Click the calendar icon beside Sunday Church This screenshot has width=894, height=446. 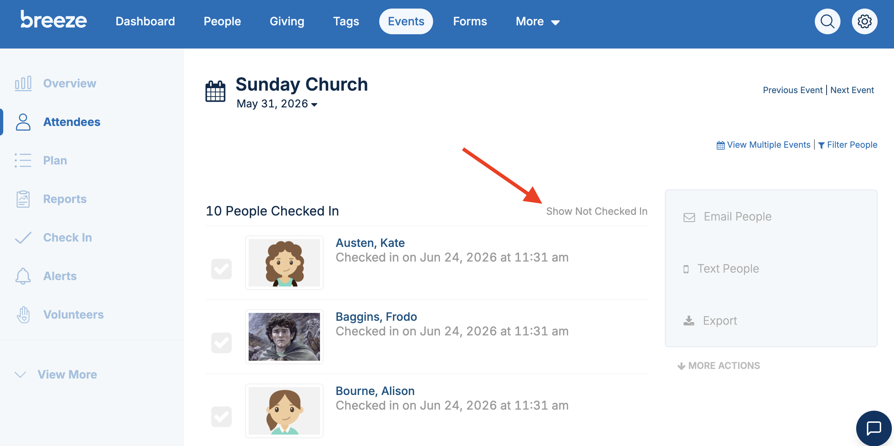(x=215, y=91)
